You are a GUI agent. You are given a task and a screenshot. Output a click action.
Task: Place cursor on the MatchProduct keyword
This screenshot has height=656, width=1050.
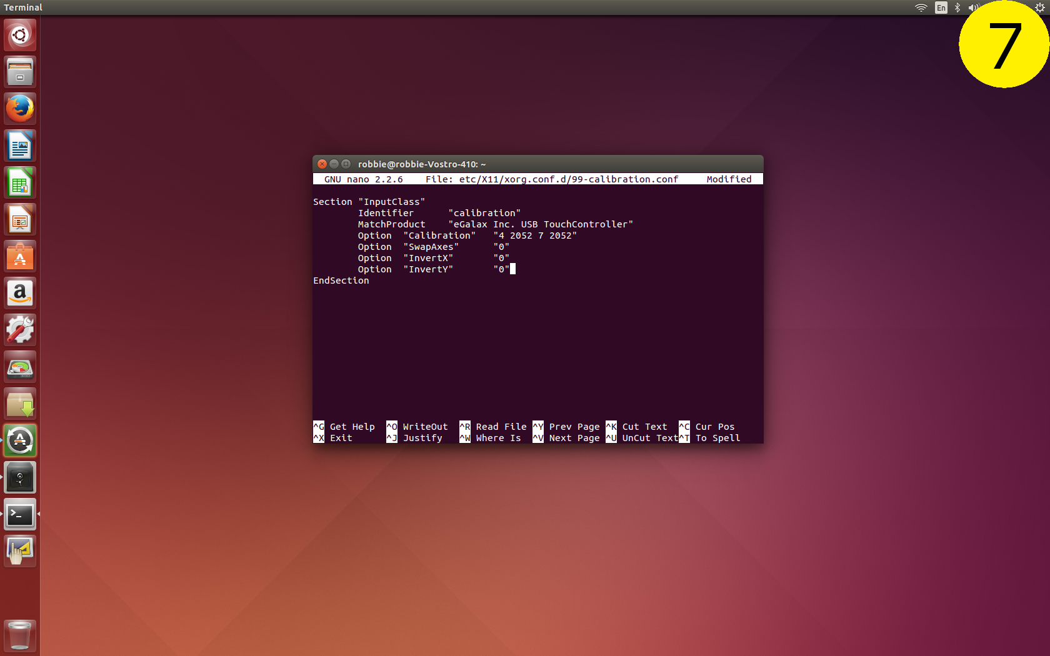391,224
